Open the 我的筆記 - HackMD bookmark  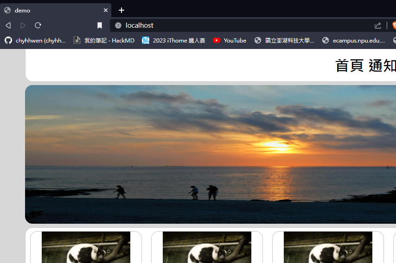point(104,41)
